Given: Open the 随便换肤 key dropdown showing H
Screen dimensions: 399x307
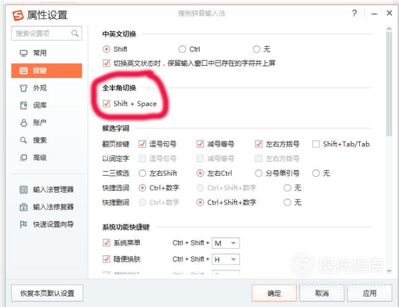Looking at the screenshot, I should [226, 260].
